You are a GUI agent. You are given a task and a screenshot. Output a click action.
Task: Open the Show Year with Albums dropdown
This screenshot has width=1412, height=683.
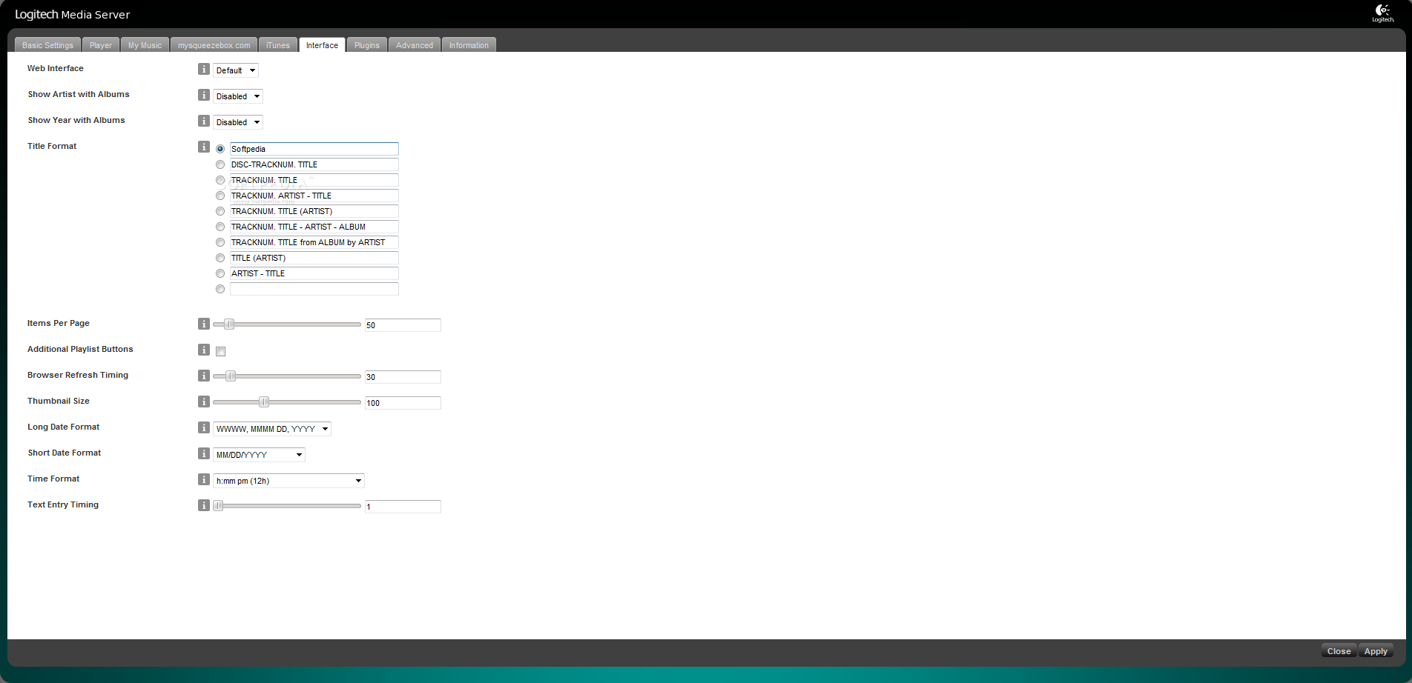click(x=238, y=122)
